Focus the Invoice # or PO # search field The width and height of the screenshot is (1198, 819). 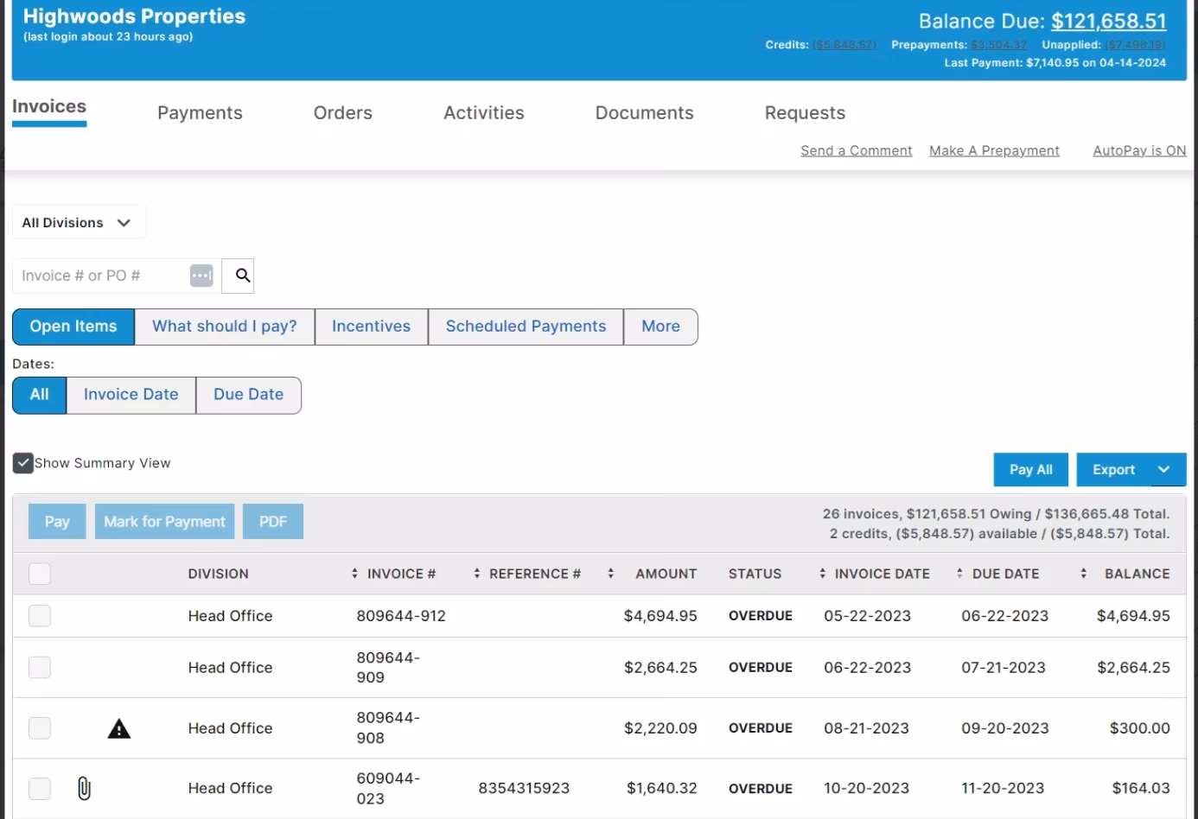tap(100, 276)
